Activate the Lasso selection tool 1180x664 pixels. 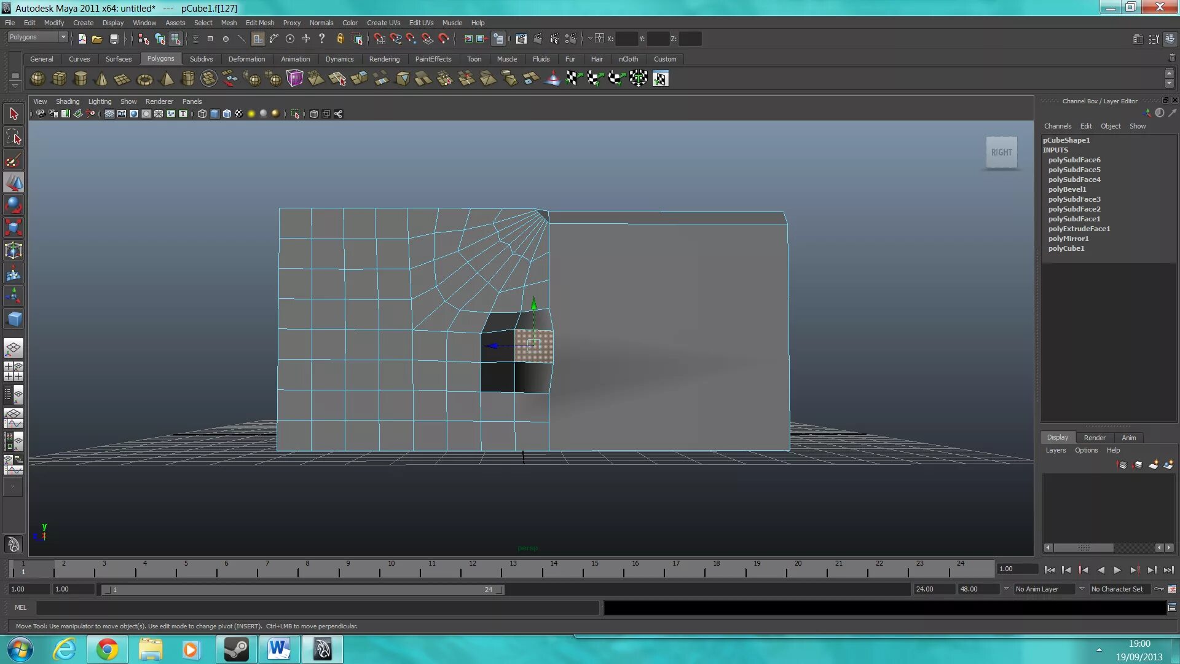tap(14, 137)
